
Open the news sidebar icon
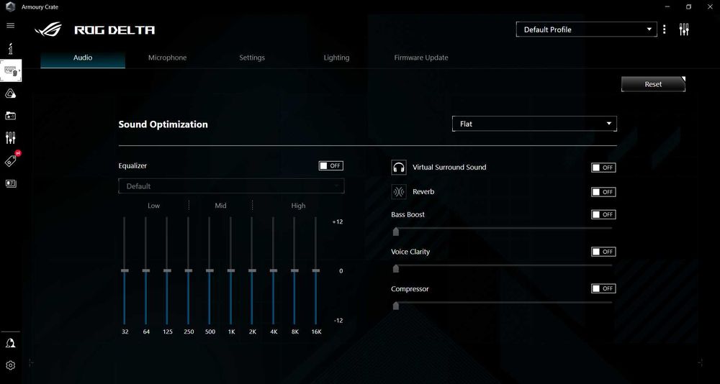tap(11, 183)
